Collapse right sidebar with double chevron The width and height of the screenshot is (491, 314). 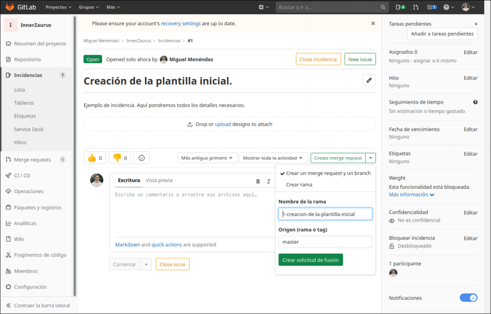coord(476,24)
